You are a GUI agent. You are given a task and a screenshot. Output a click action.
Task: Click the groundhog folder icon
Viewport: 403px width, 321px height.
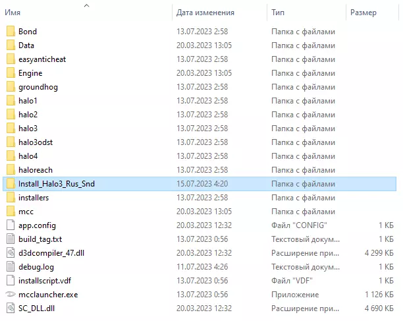(11, 87)
